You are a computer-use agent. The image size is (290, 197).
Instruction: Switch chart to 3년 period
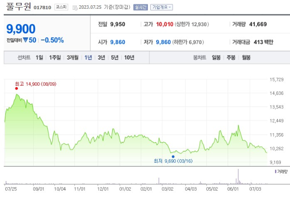pyautogui.click(x=101, y=58)
